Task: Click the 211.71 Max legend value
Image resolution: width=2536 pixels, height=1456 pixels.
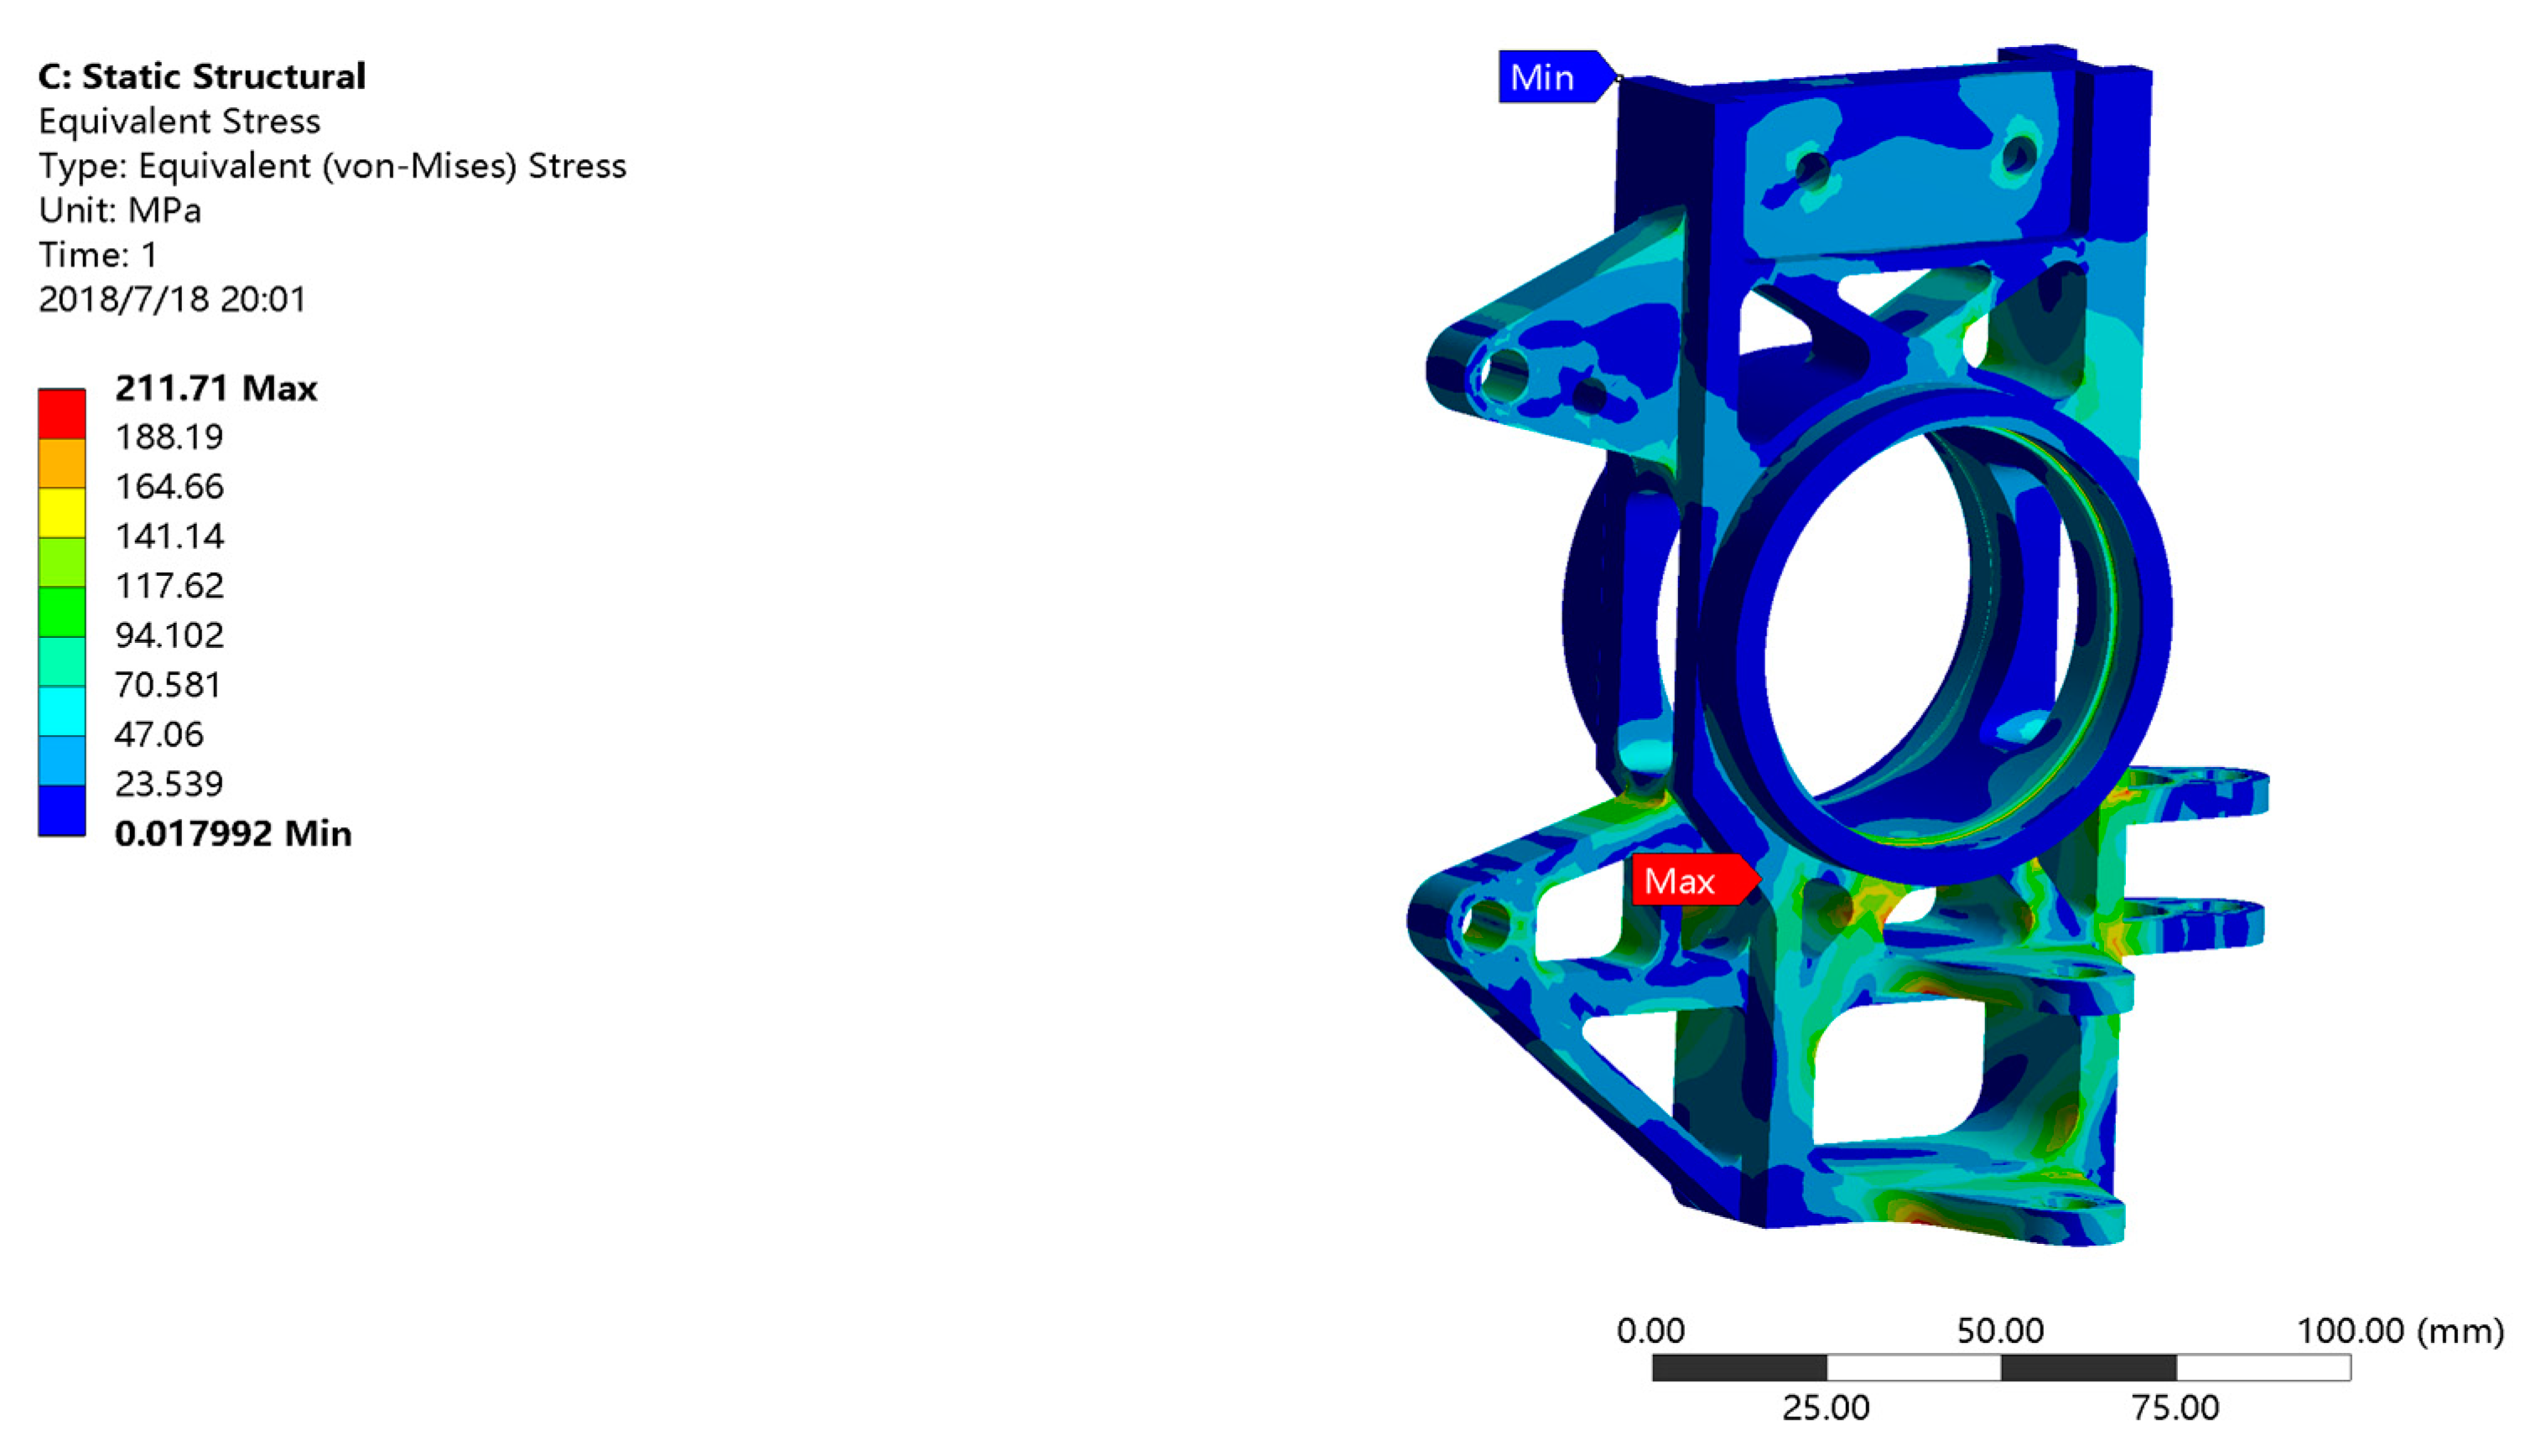Action: [x=215, y=388]
